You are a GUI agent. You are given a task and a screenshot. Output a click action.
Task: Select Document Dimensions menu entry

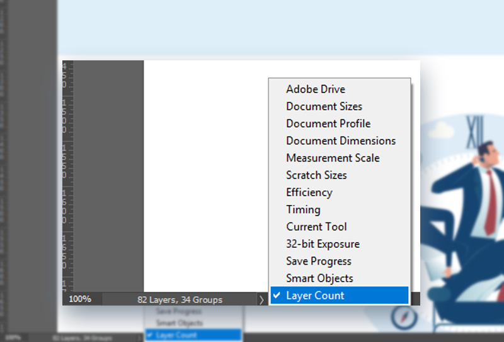[341, 141]
